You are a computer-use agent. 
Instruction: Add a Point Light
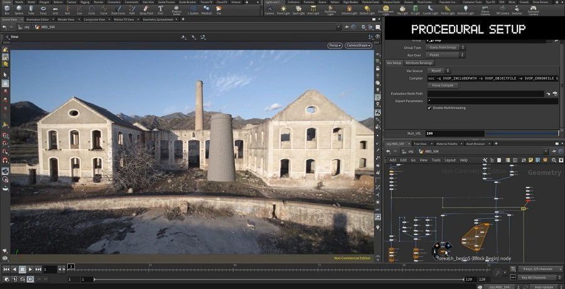(x=283, y=10)
